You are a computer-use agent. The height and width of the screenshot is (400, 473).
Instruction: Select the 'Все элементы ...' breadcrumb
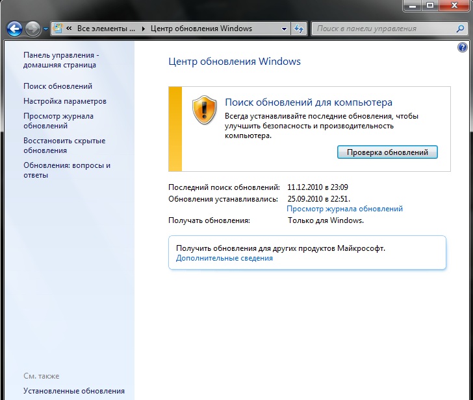[x=106, y=29]
